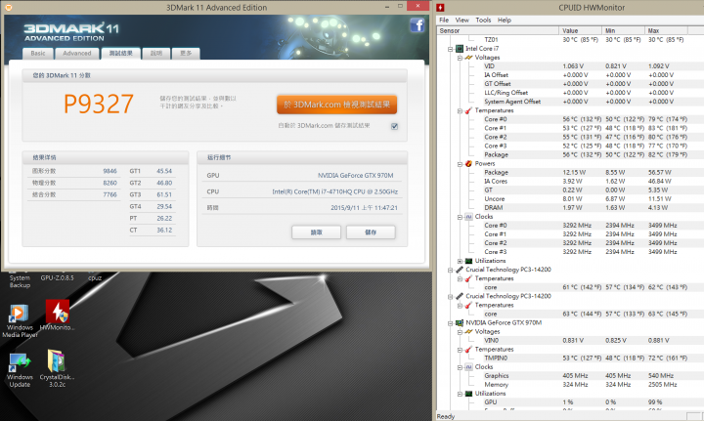Collapse Intel Core i7 tree node
The image size is (704, 421).
[x=451, y=49]
